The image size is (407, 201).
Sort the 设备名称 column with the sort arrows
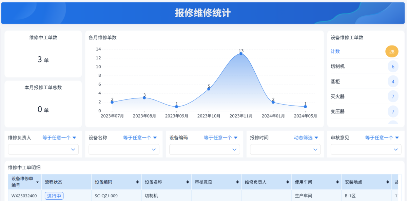[188, 182]
